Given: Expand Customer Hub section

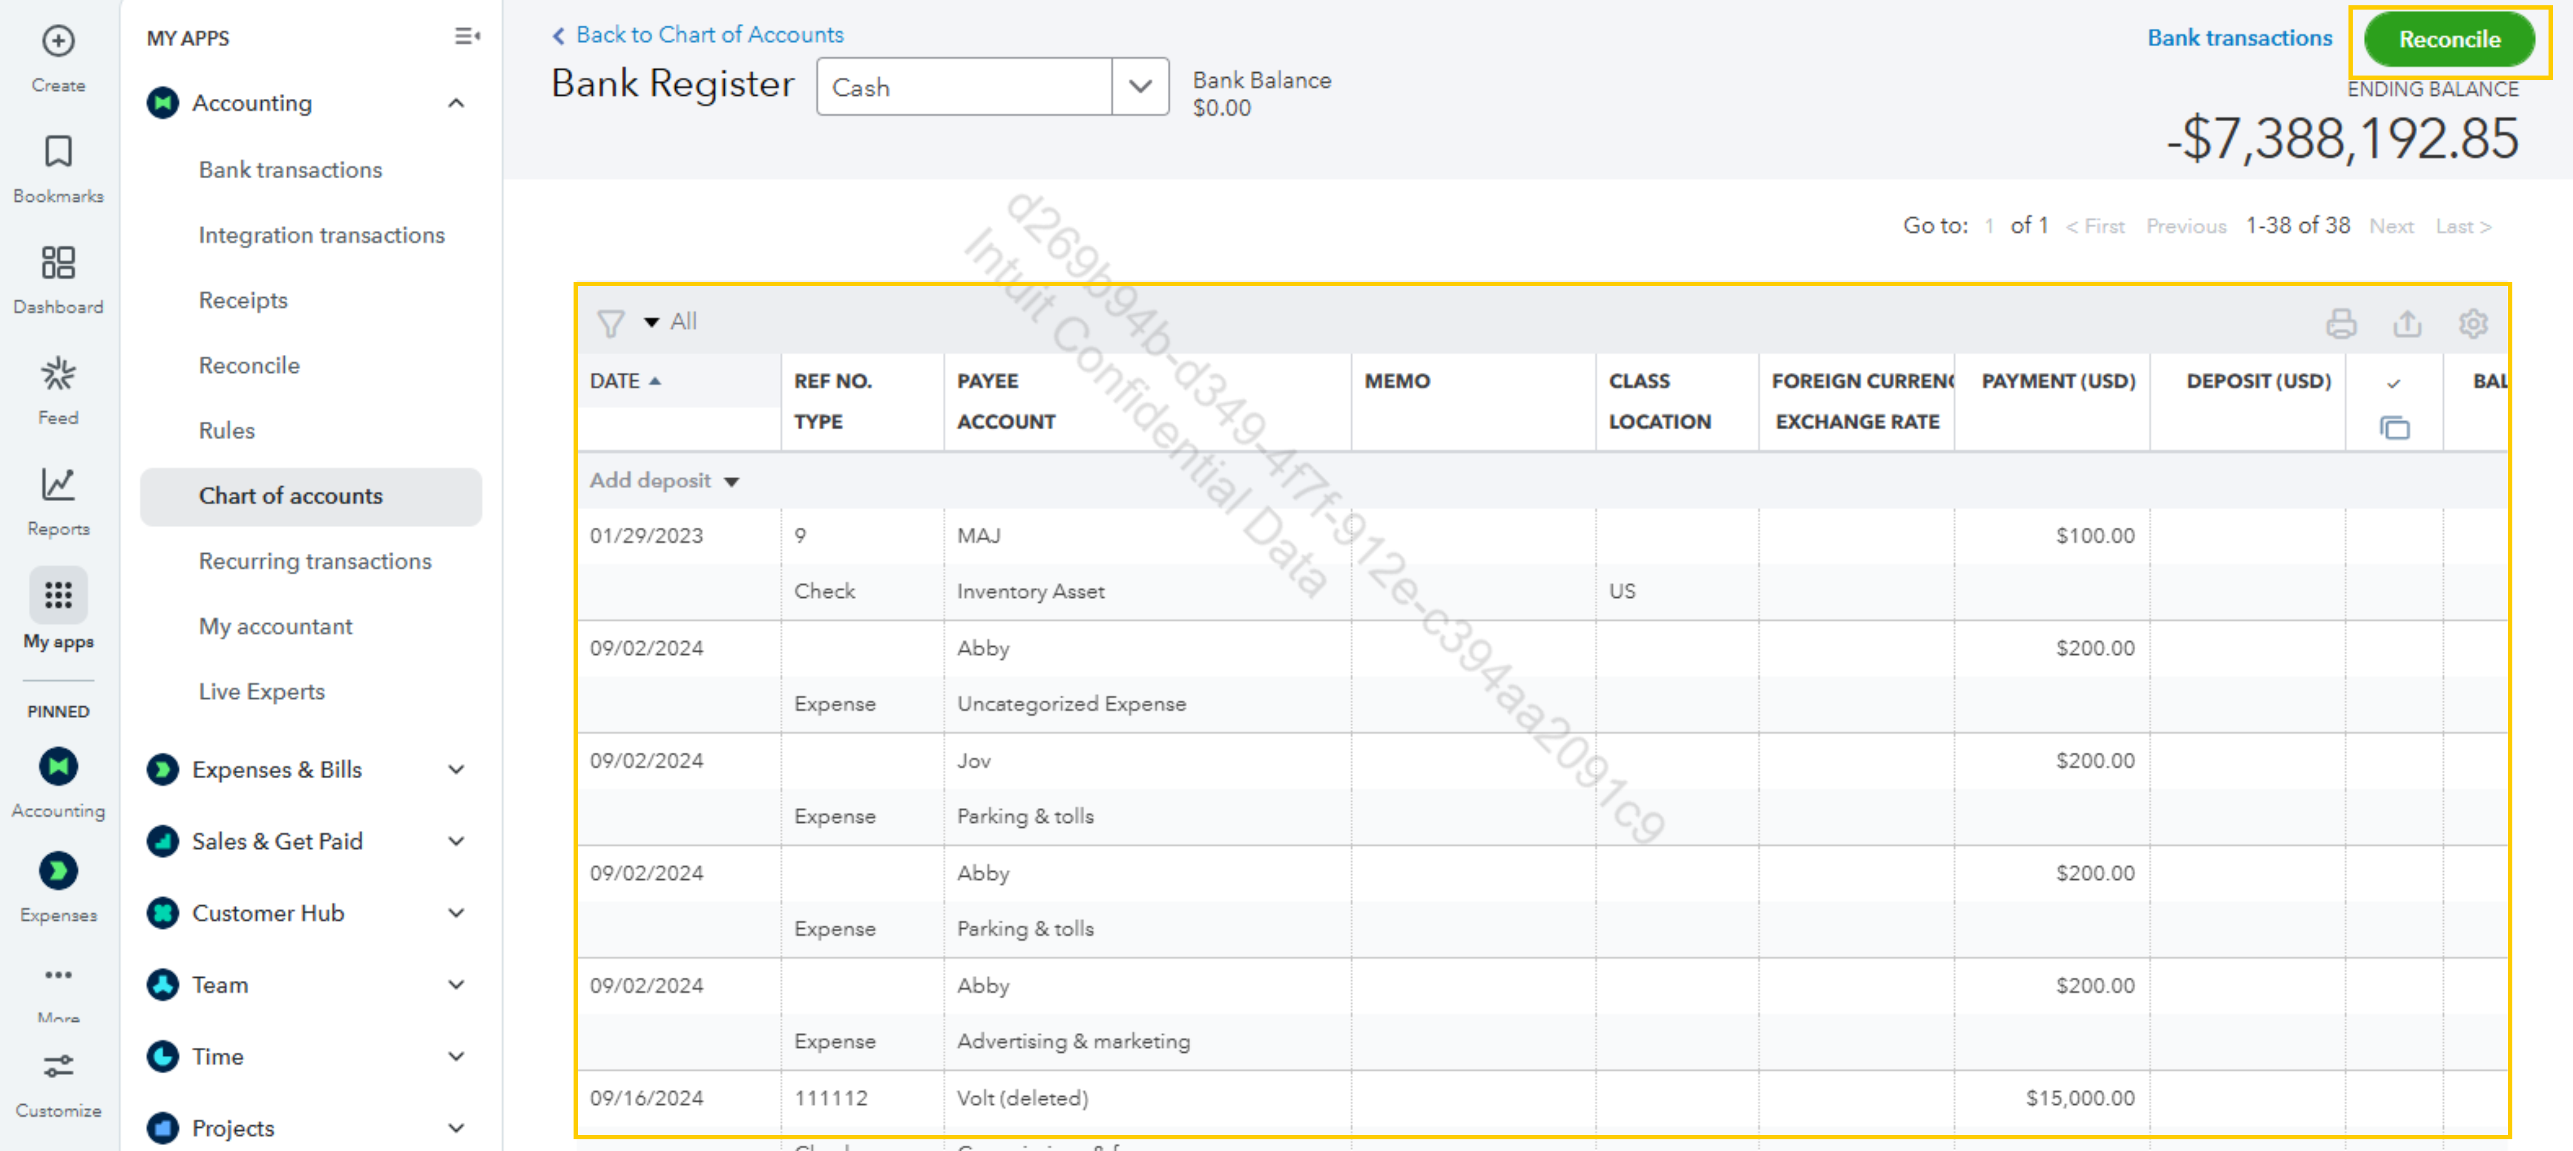Looking at the screenshot, I should click(x=456, y=912).
